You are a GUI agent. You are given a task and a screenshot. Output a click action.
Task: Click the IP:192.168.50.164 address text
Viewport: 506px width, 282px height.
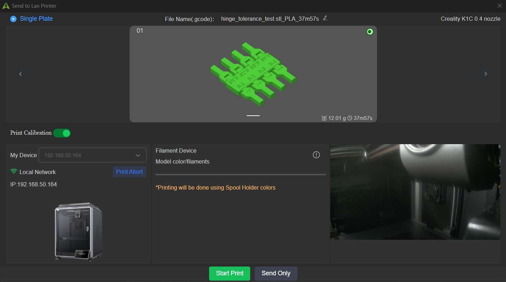pos(33,184)
